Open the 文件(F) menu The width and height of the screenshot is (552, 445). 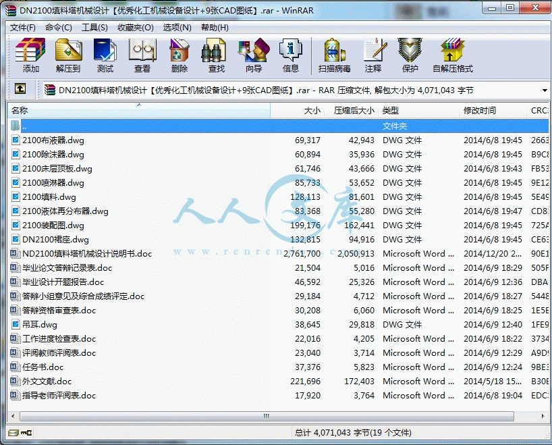tap(22, 28)
